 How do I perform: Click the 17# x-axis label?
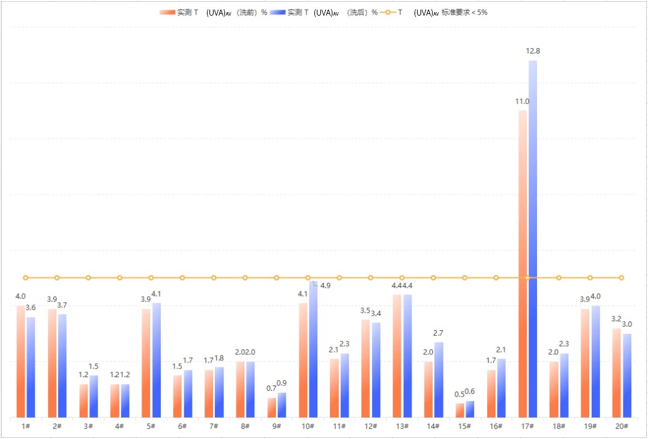tap(527, 426)
